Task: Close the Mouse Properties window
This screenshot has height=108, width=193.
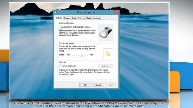Action: click(x=116, y=12)
